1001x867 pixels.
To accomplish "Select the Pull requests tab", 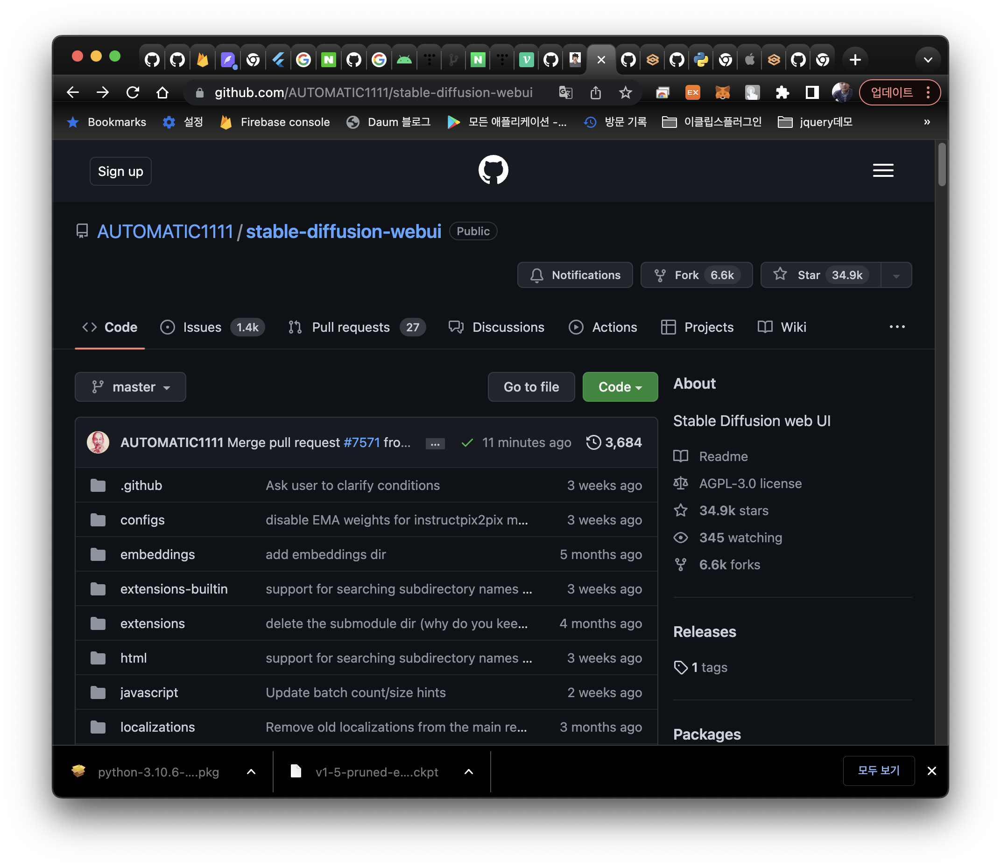I will pyautogui.click(x=356, y=327).
